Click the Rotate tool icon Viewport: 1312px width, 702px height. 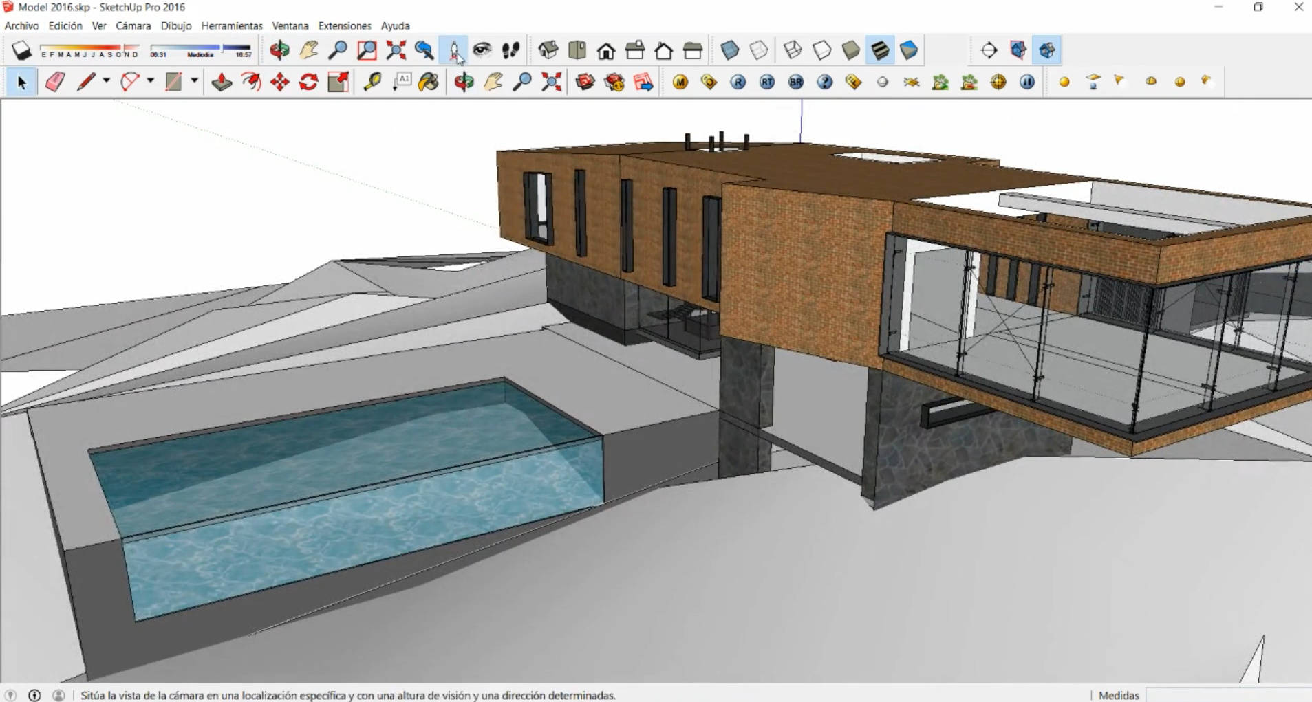click(x=308, y=82)
